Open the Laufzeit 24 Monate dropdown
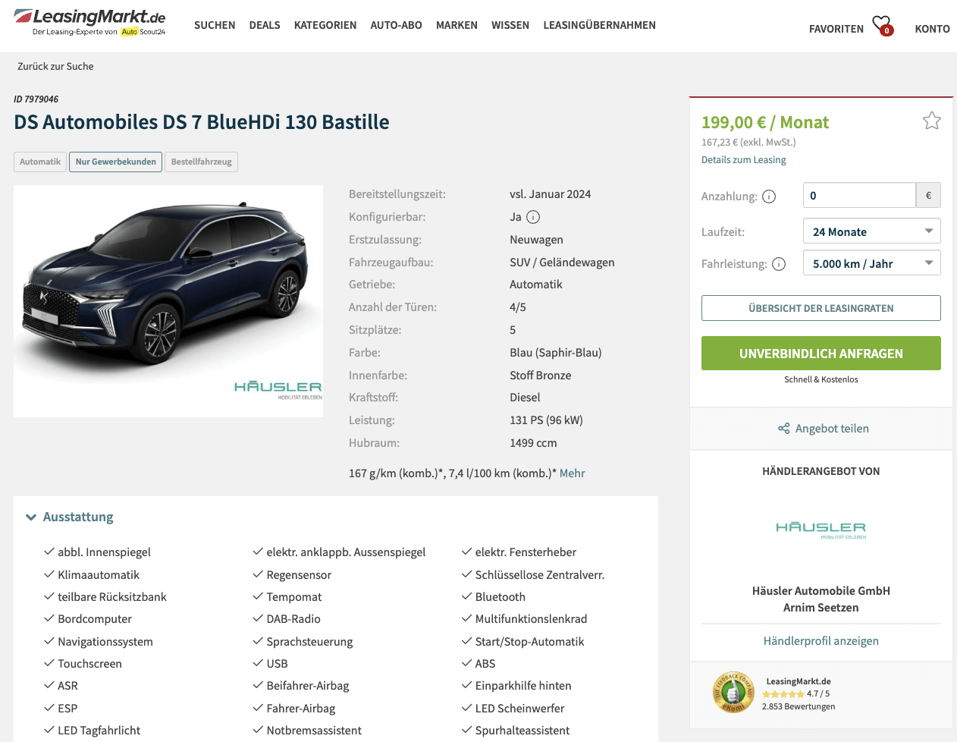This screenshot has height=742, width=957. point(871,231)
